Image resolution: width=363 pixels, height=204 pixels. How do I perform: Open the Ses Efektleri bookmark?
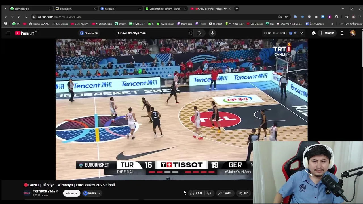coord(255,24)
